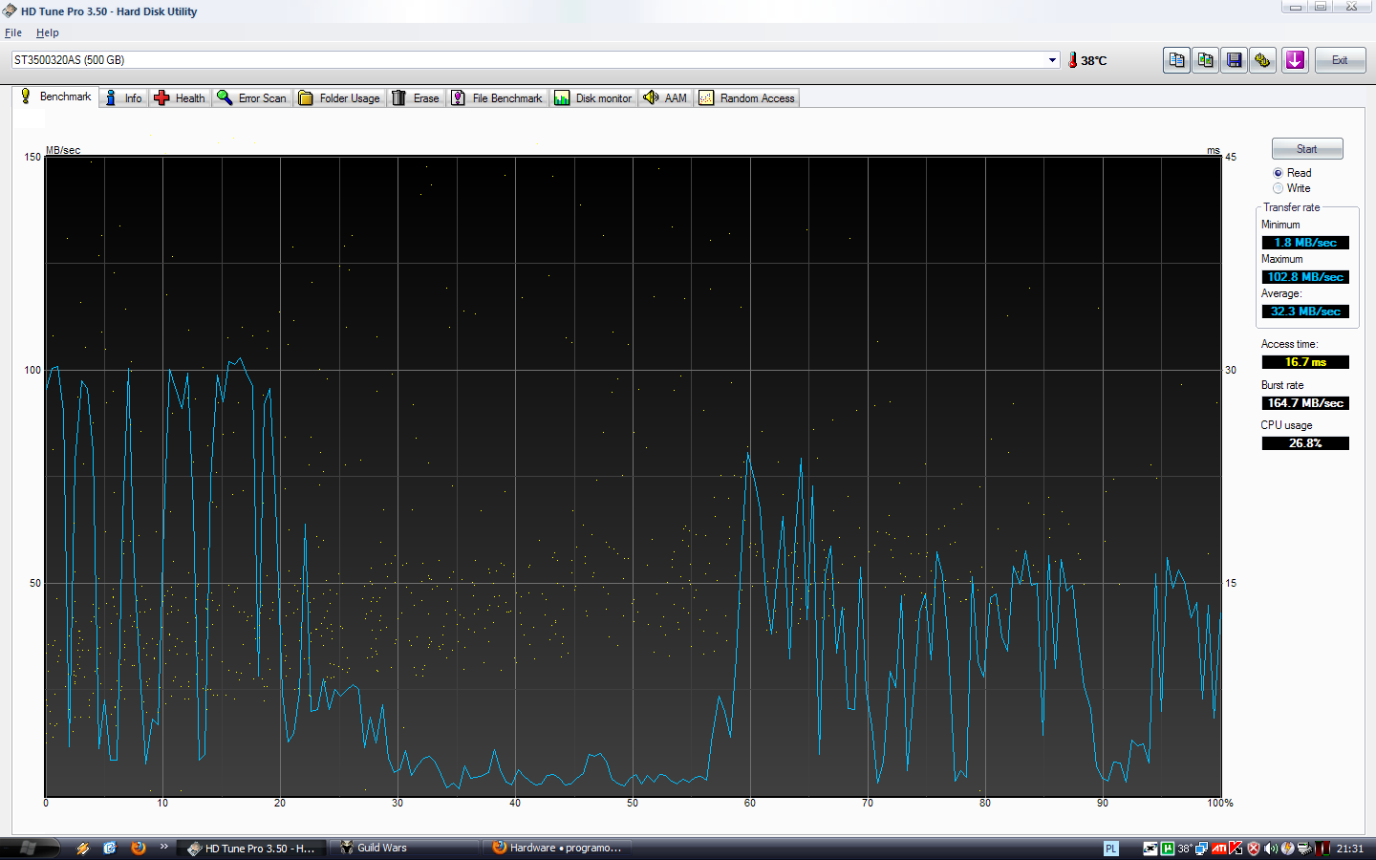
Task: Click the red cross Health icon
Action: coord(161,97)
